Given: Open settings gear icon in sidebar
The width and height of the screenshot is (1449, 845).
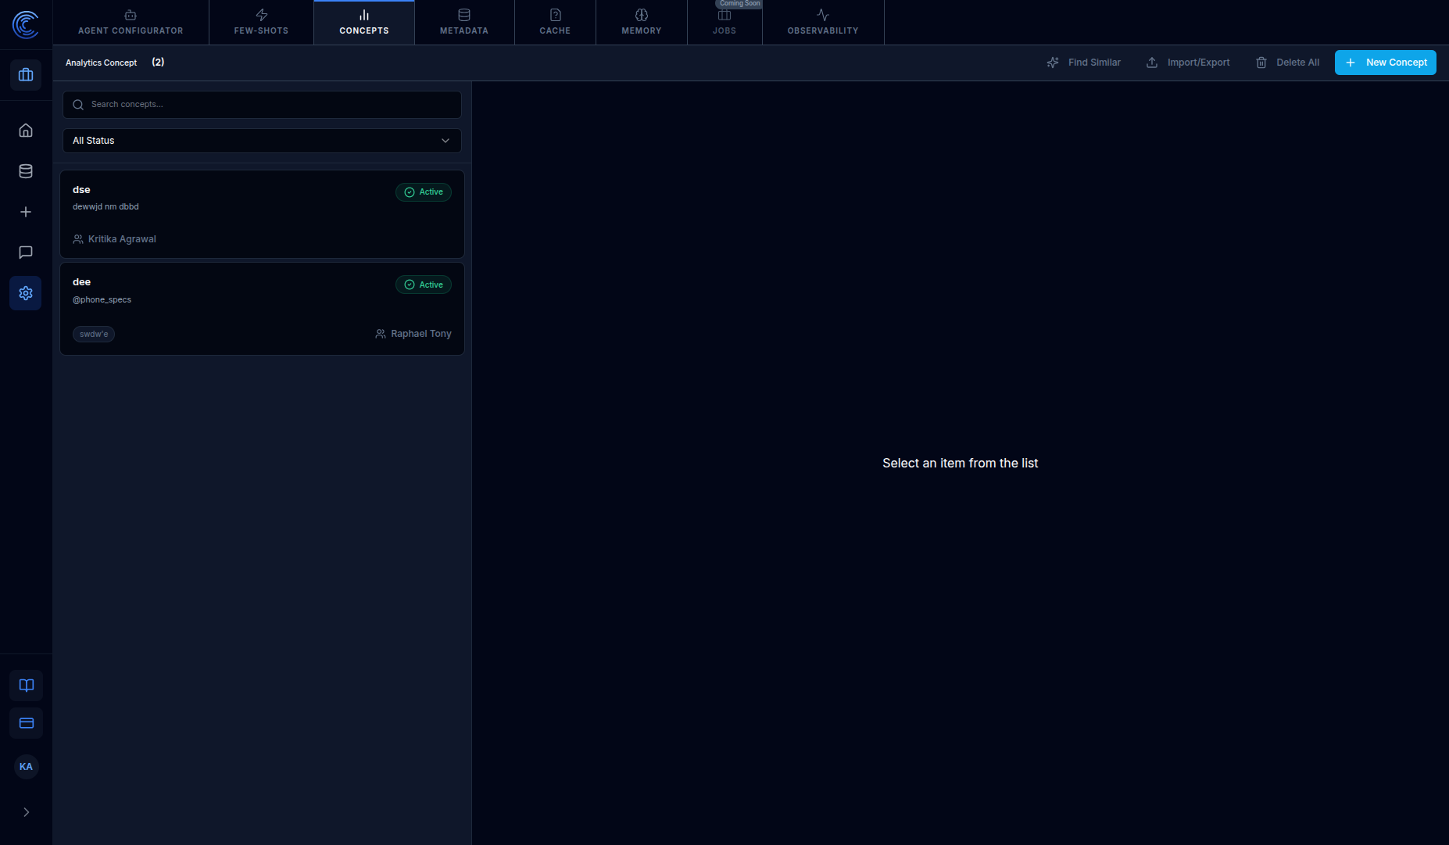Looking at the screenshot, I should (26, 293).
